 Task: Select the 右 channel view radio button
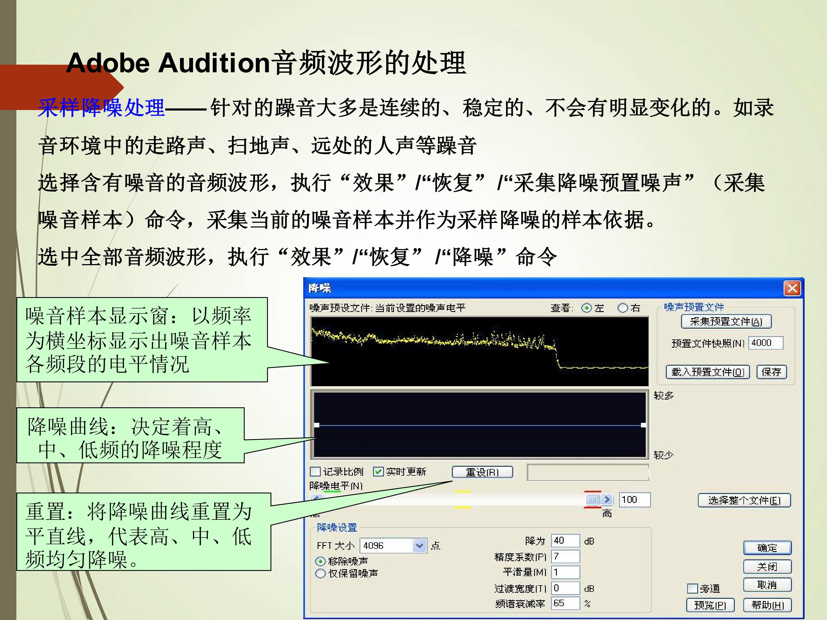623,308
